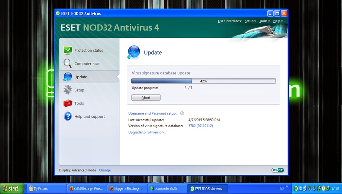Click the 42% update progress bar
The height and width of the screenshot is (194, 342).
pos(203,81)
